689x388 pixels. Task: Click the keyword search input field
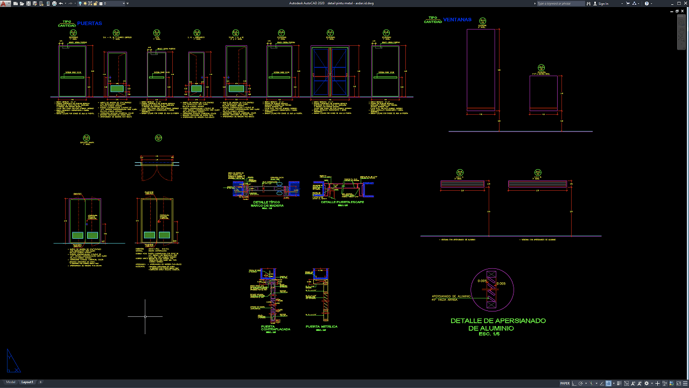(x=561, y=3)
